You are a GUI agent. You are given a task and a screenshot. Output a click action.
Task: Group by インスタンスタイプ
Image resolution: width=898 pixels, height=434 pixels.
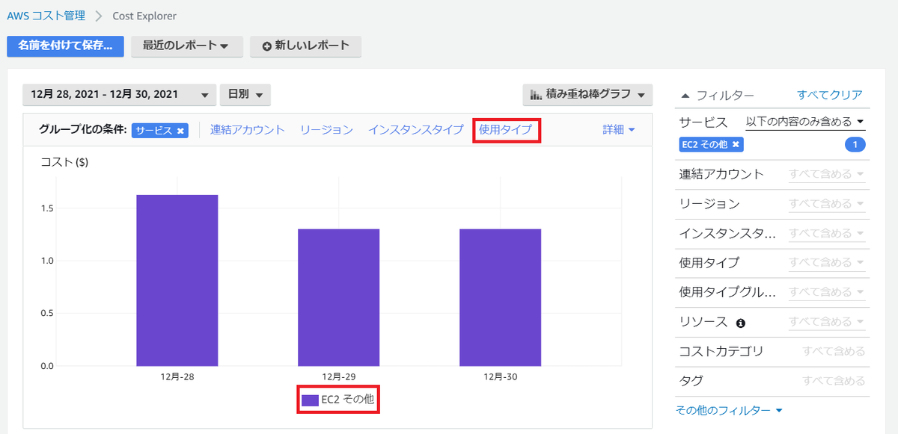pos(415,129)
